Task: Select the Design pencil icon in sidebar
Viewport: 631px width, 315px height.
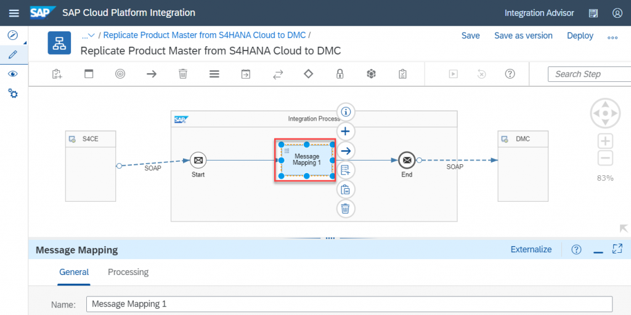Action: coord(13,54)
